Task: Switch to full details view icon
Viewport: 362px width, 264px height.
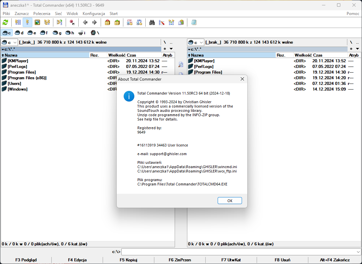Action: [x=27, y=22]
